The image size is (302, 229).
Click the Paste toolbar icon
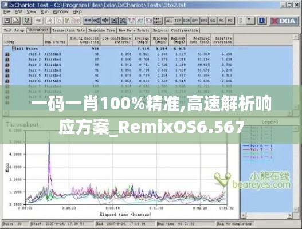(x=68, y=21)
